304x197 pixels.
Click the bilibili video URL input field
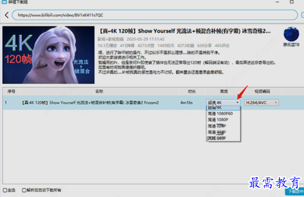(155, 15)
